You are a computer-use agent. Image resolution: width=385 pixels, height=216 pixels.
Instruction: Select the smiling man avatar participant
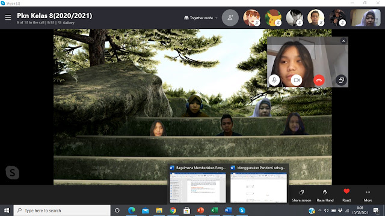pos(316,17)
